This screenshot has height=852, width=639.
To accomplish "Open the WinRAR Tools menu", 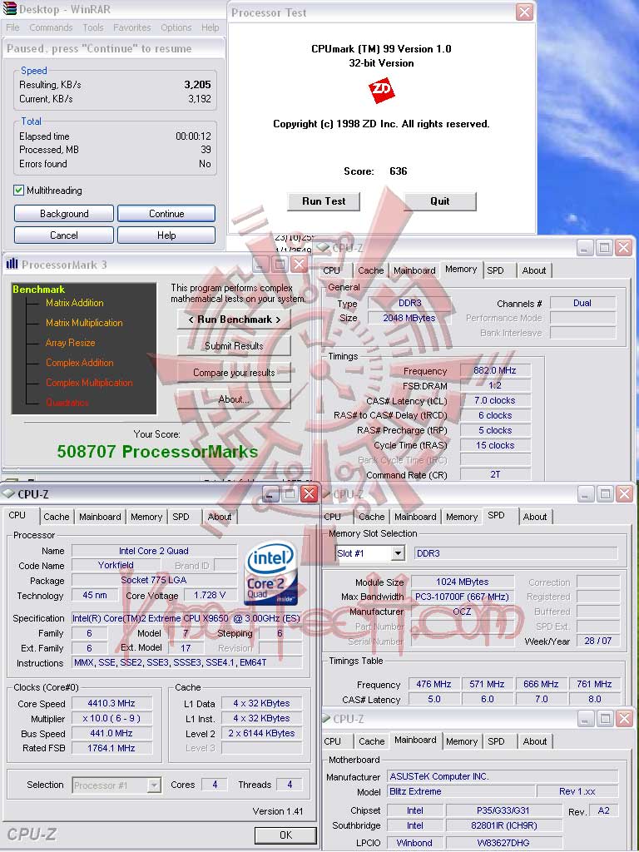I will (x=93, y=27).
